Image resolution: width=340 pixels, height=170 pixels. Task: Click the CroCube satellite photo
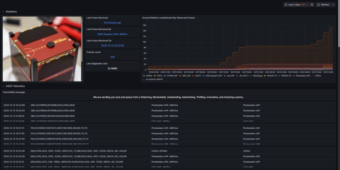click(x=42, y=49)
